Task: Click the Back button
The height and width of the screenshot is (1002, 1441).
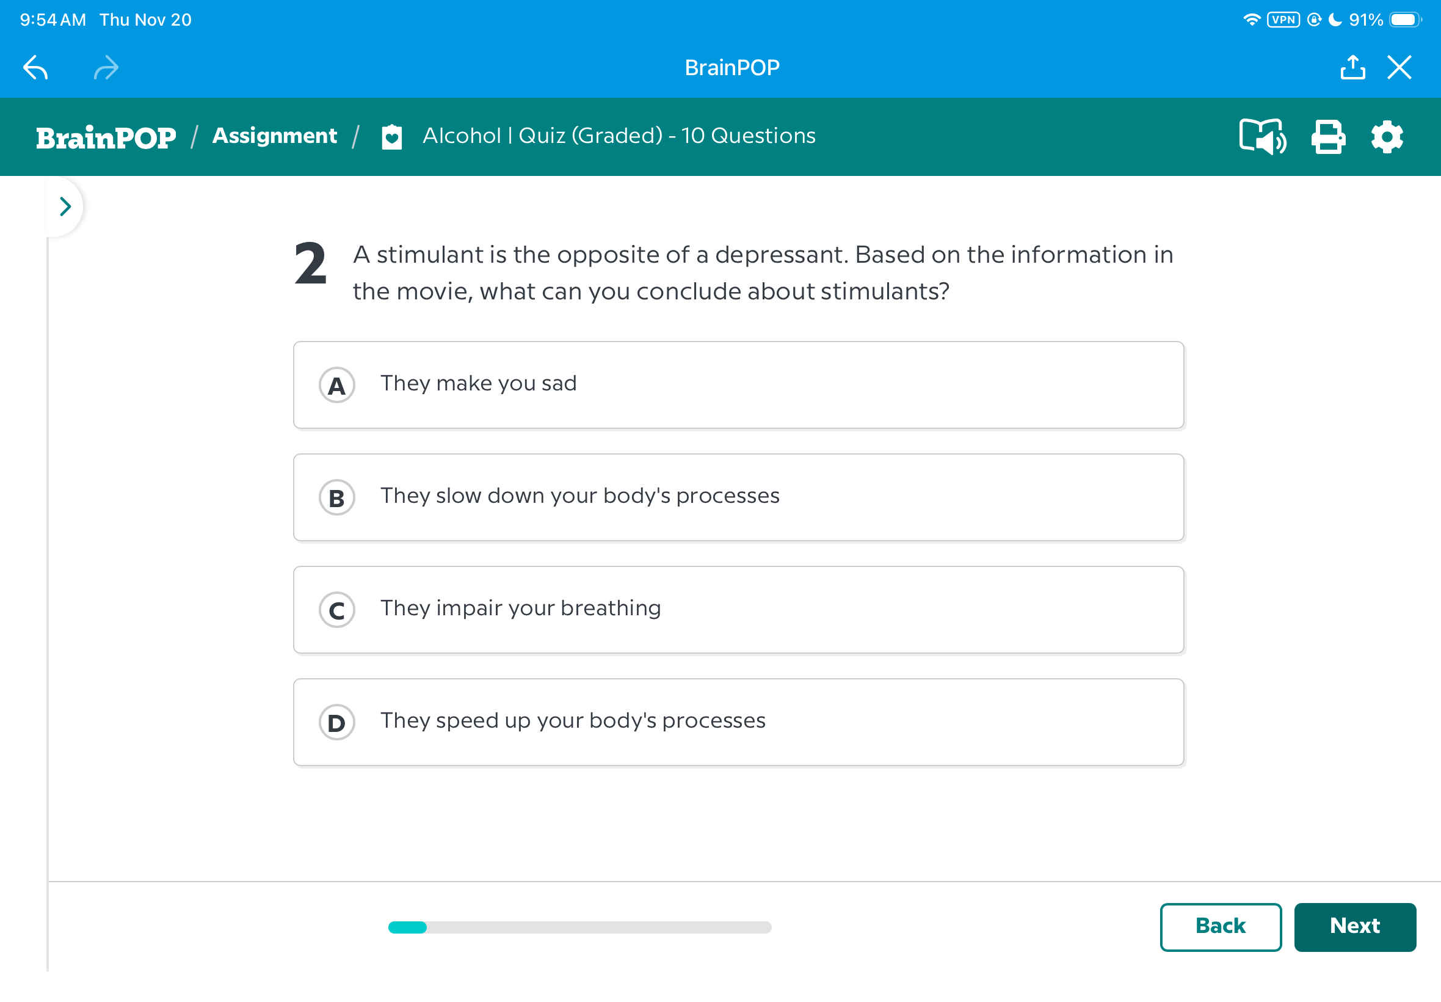Action: tap(1220, 927)
